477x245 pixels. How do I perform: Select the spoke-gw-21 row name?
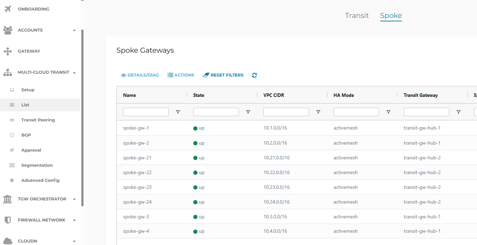(137, 158)
